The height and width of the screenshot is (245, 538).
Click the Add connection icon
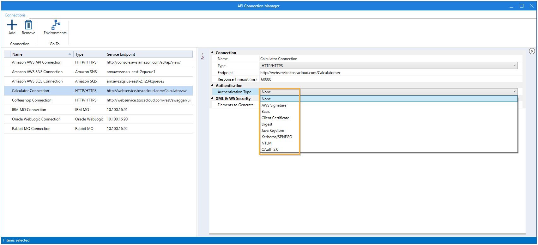point(12,25)
